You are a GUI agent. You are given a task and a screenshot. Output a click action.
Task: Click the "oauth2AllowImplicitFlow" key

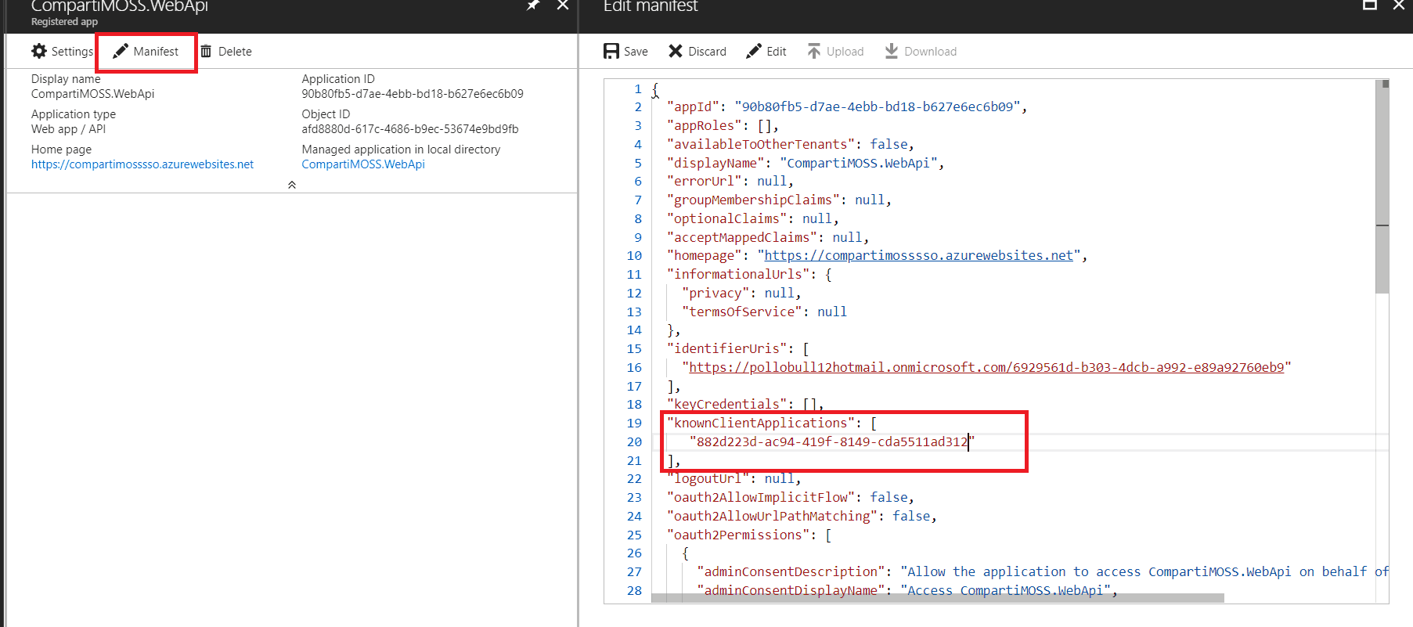pos(761,498)
